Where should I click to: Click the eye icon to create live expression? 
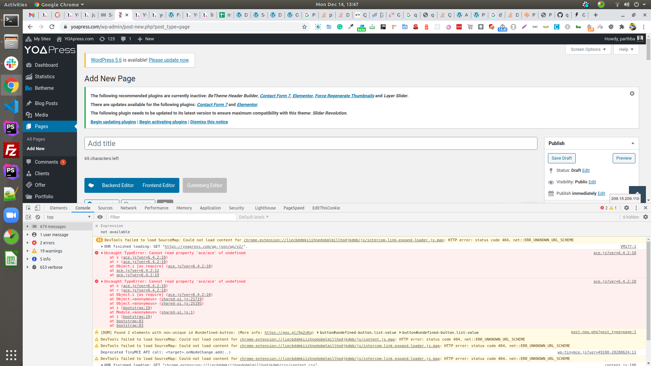(100, 217)
